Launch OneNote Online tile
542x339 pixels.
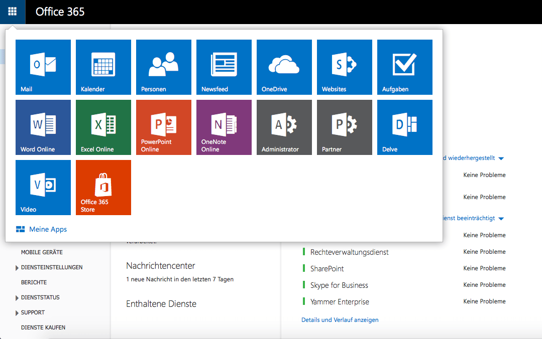[224, 127]
